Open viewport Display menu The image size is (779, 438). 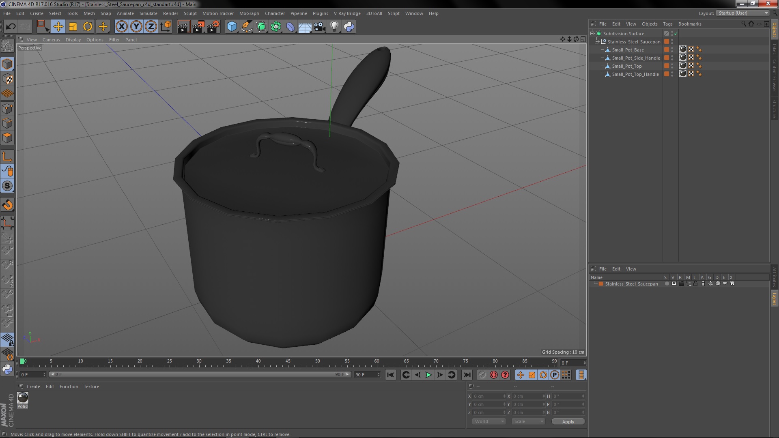[x=73, y=40]
